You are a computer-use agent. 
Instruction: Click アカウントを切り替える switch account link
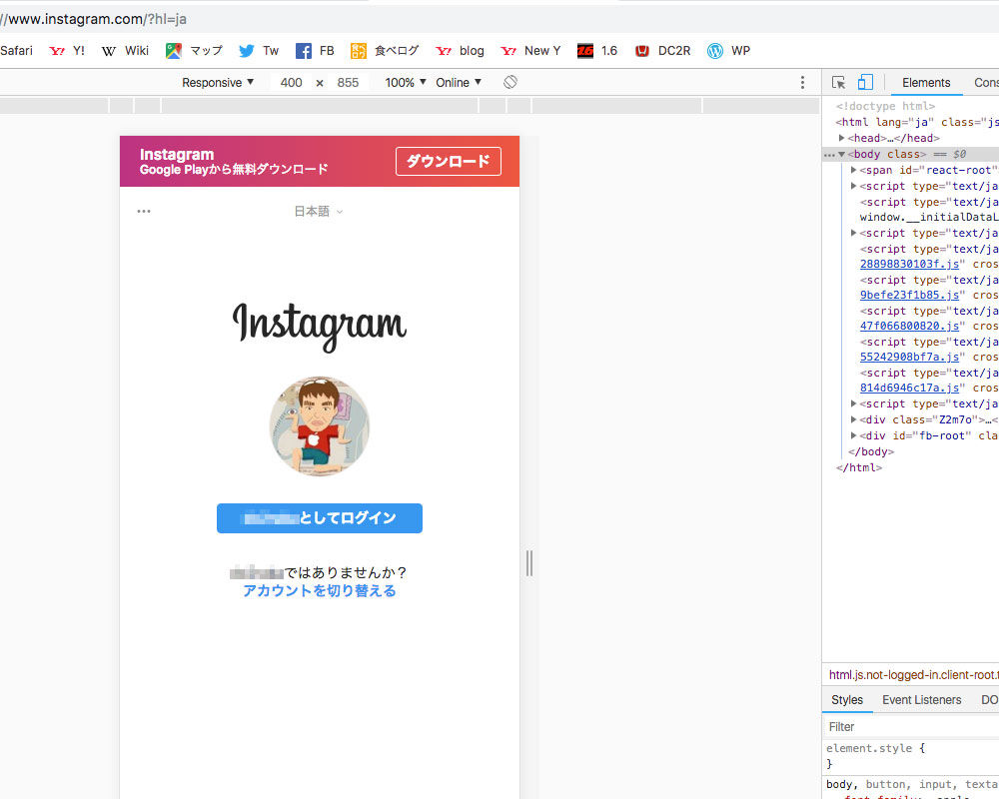coord(320,590)
